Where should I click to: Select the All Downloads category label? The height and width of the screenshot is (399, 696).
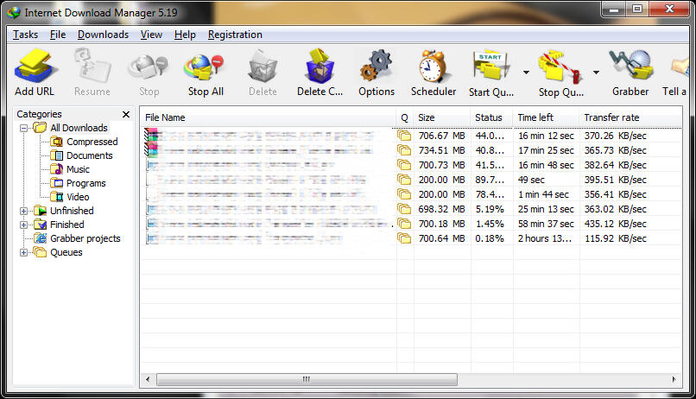[x=79, y=128]
